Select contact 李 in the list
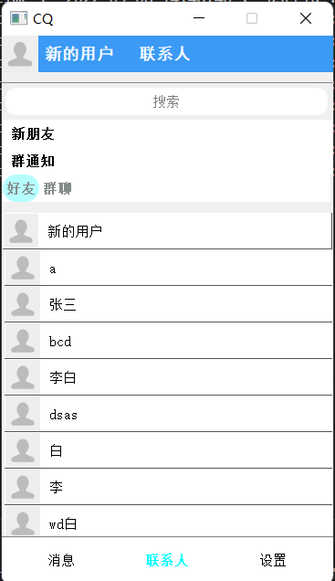335x581 pixels. pos(169,487)
